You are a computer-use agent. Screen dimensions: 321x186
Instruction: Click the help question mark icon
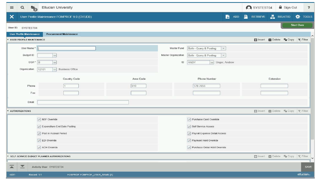309,7
